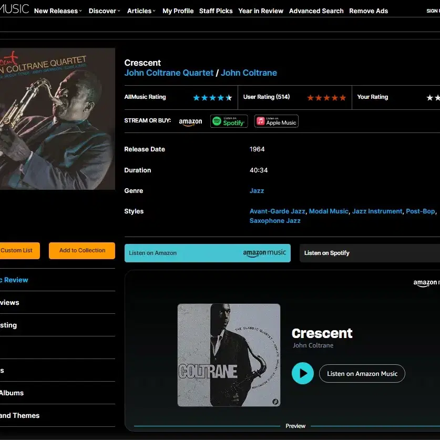Click the release date value 1964
This screenshot has height=440, width=440.
[257, 149]
